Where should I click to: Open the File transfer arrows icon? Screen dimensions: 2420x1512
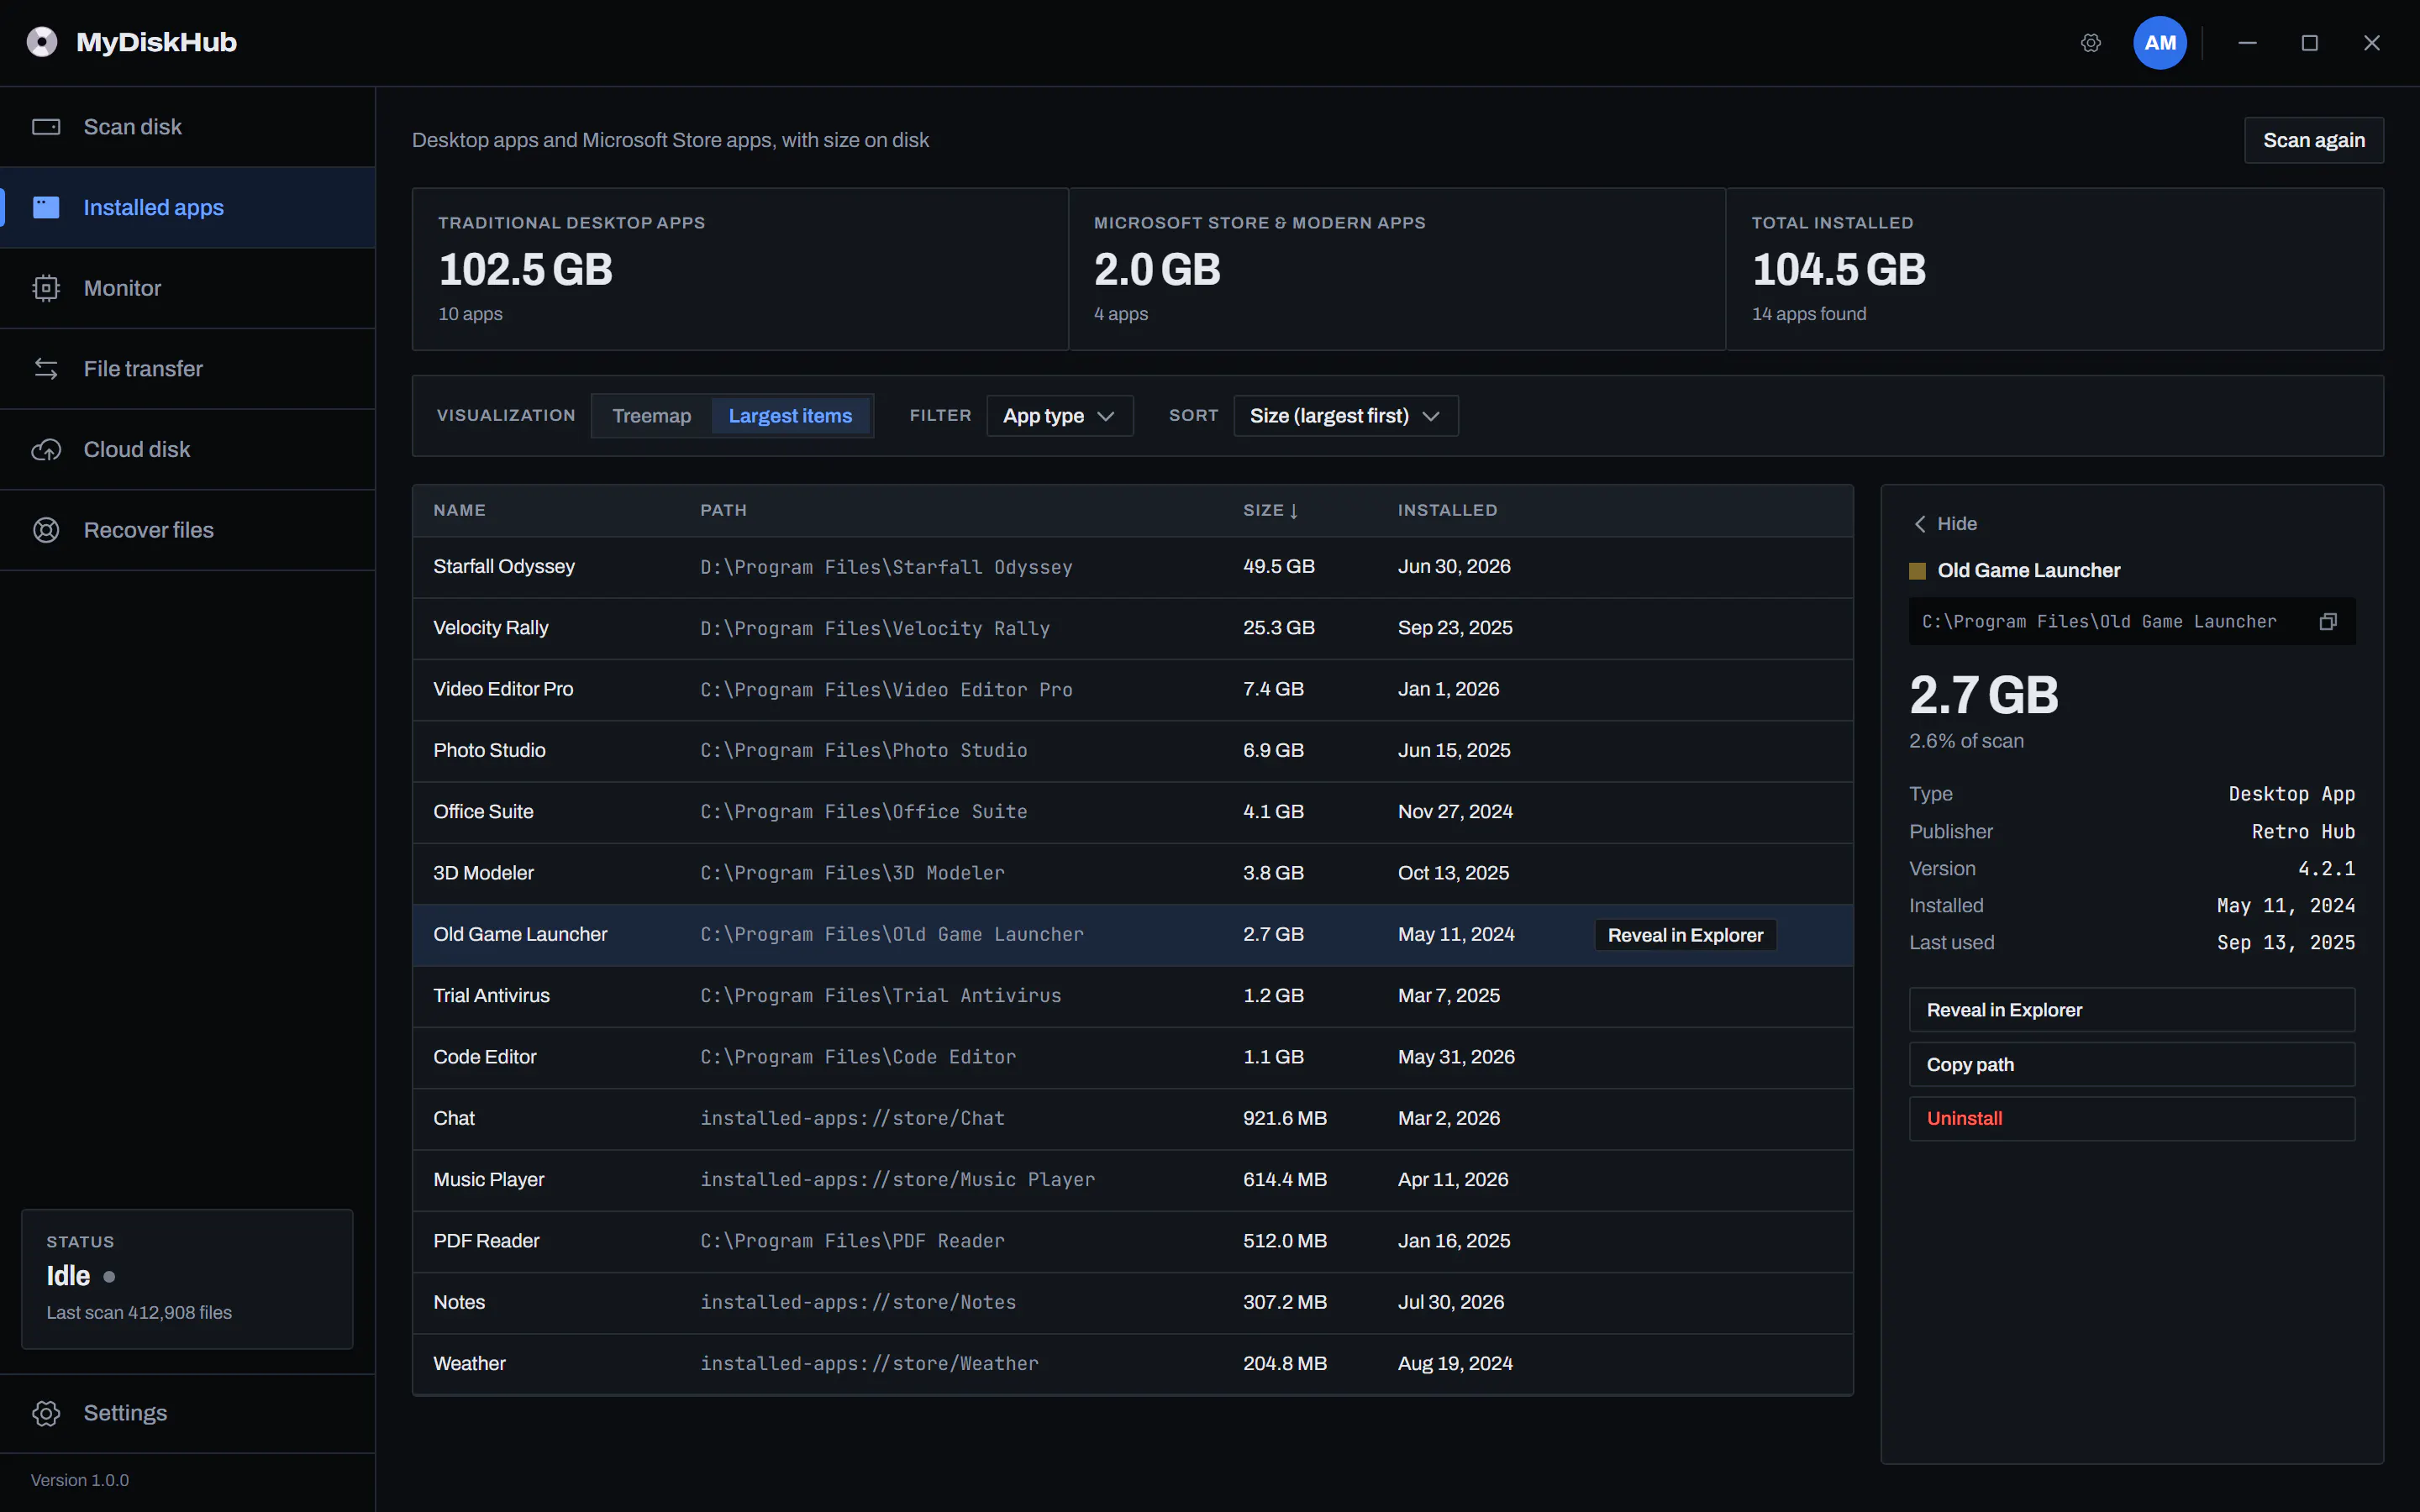(46, 369)
